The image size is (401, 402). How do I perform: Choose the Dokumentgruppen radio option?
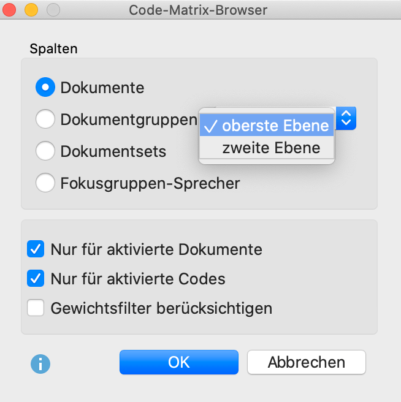coord(45,119)
